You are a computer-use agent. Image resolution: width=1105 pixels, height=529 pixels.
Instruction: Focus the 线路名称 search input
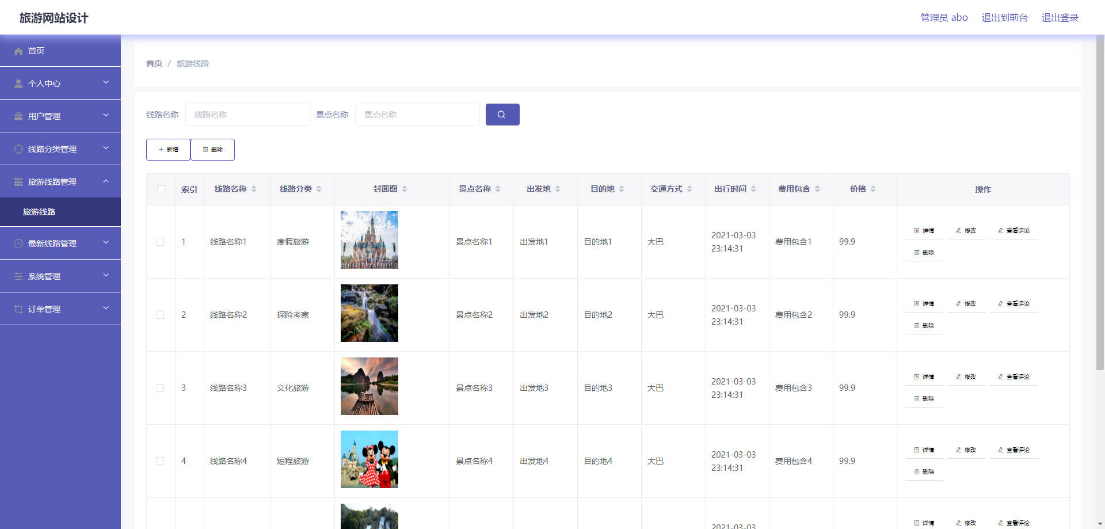tap(247, 115)
